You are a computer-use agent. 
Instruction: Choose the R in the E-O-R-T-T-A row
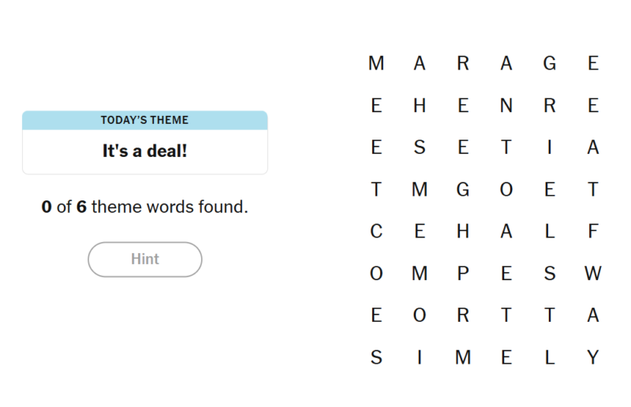(463, 315)
